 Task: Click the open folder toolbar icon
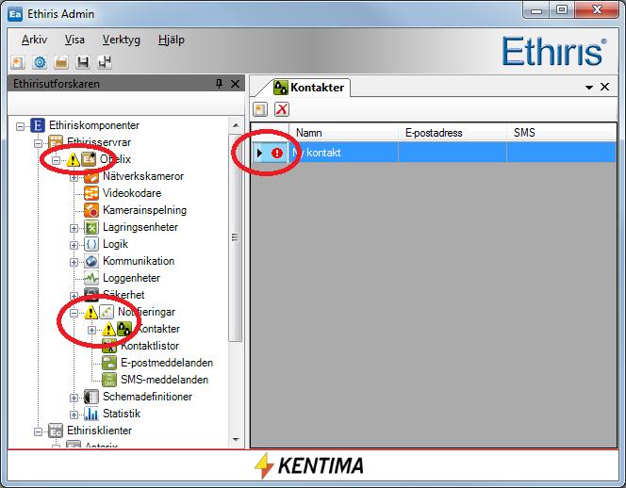click(61, 62)
